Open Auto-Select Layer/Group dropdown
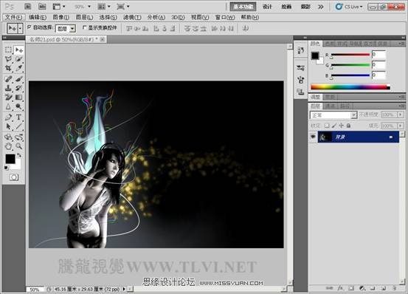The width and height of the screenshot is (408, 294). click(x=72, y=28)
